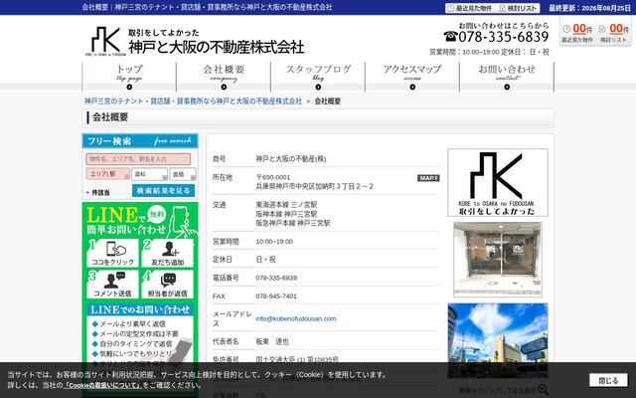Expand the 面積 dropdown in free search
Image resolution: width=636 pixels, height=398 pixels.
(183, 174)
